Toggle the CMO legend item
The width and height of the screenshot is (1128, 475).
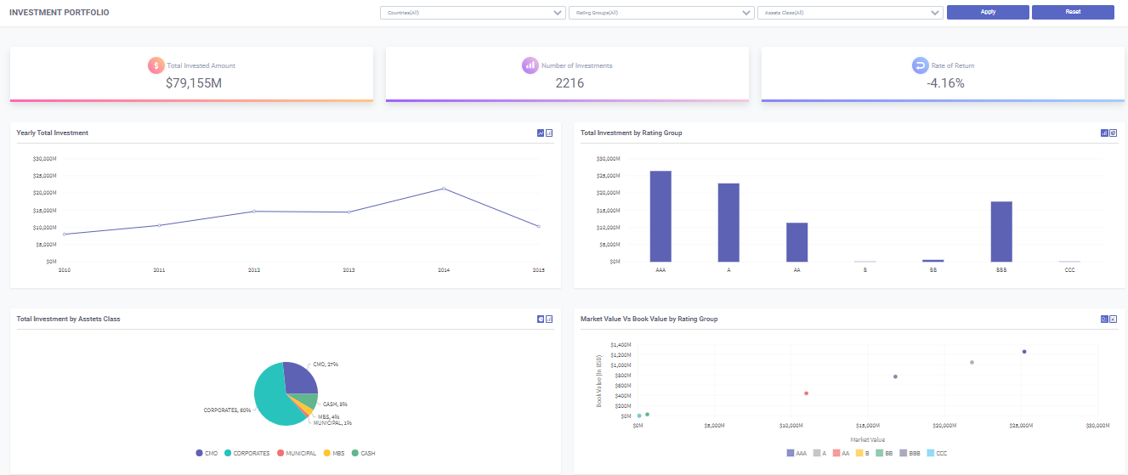[207, 454]
